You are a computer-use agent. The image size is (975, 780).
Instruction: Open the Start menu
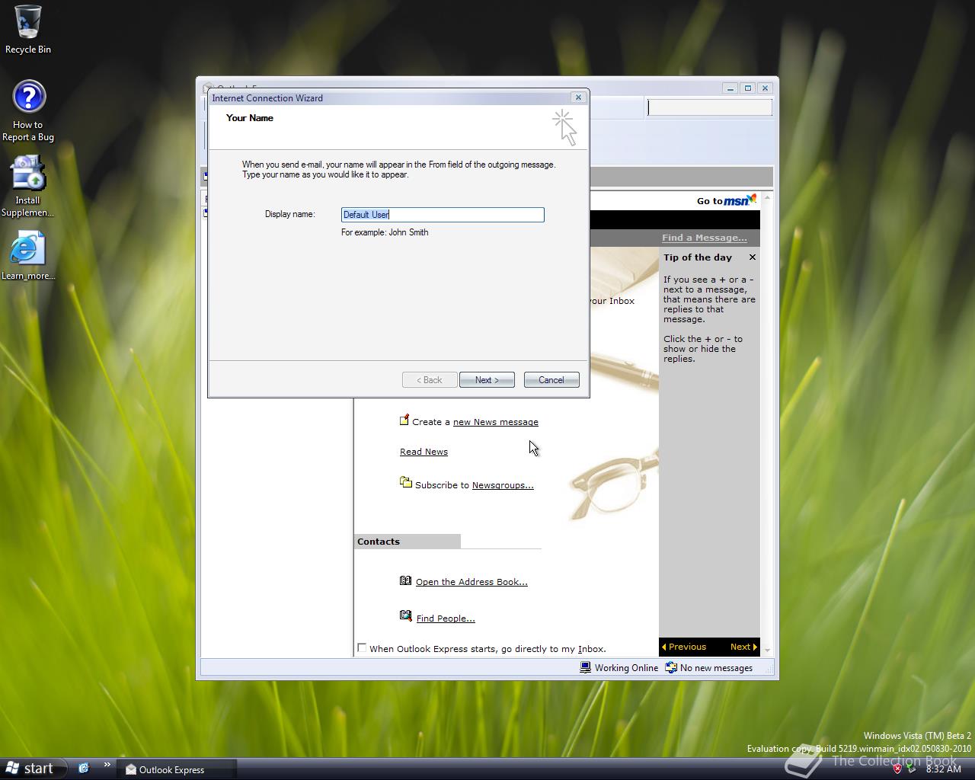point(30,769)
